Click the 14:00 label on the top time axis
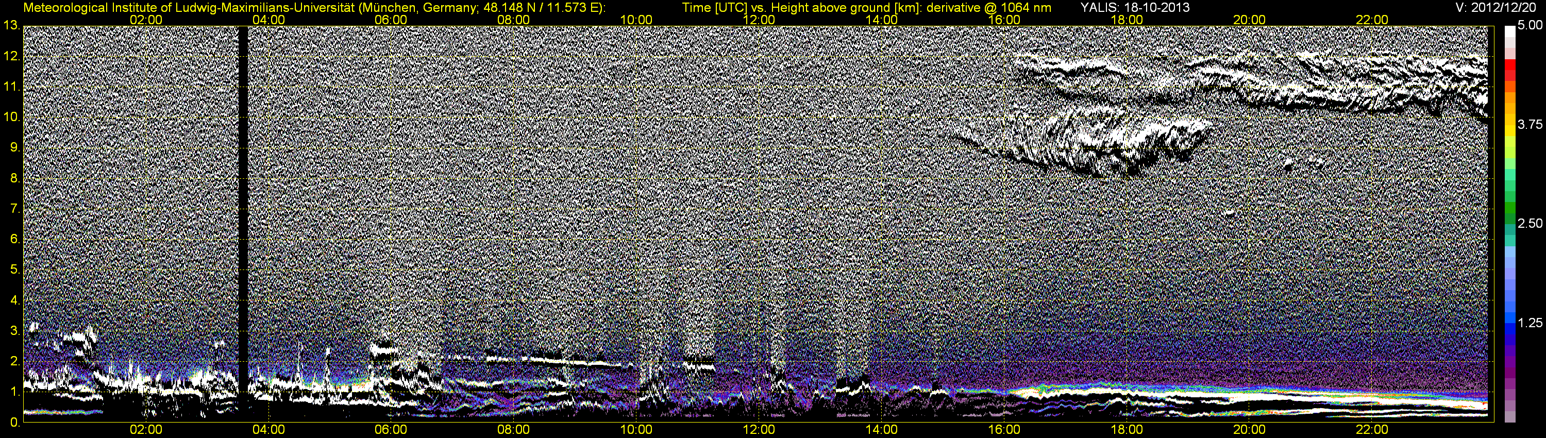This screenshot has width=1546, height=438. point(882,20)
